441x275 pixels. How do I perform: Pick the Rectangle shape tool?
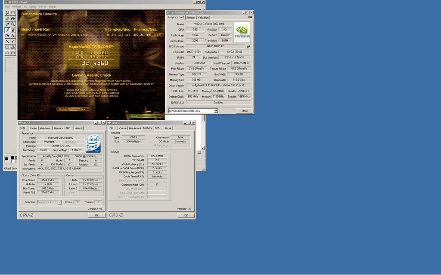pyautogui.click(x=7, y=47)
